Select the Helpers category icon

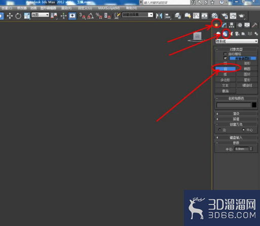[243, 34]
